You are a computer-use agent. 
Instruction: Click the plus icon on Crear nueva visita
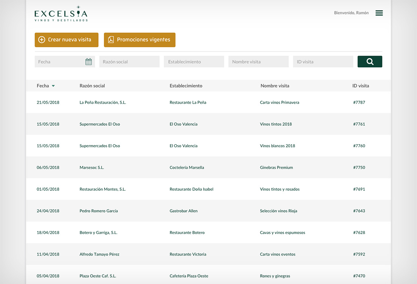point(42,40)
